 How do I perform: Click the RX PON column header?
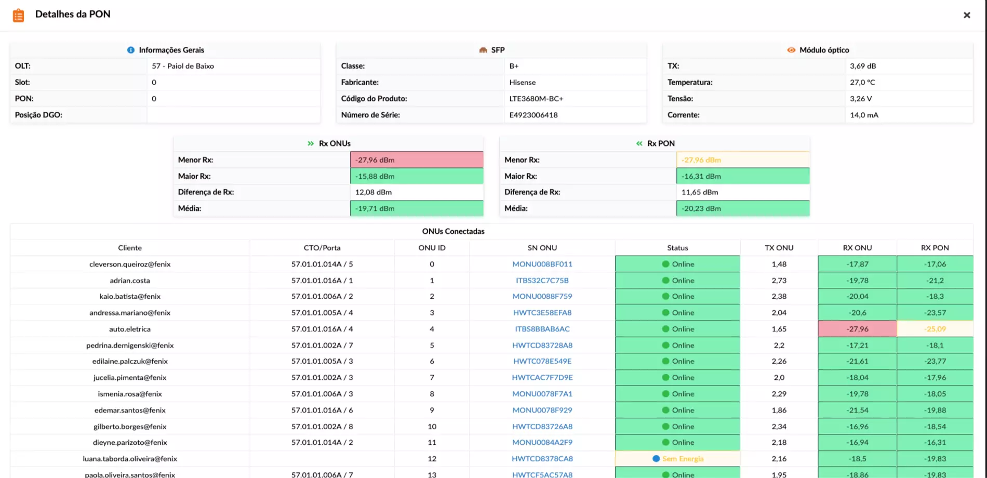tap(935, 248)
